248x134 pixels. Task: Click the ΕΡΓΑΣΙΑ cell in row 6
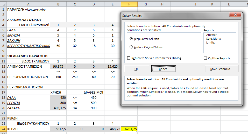28,36
